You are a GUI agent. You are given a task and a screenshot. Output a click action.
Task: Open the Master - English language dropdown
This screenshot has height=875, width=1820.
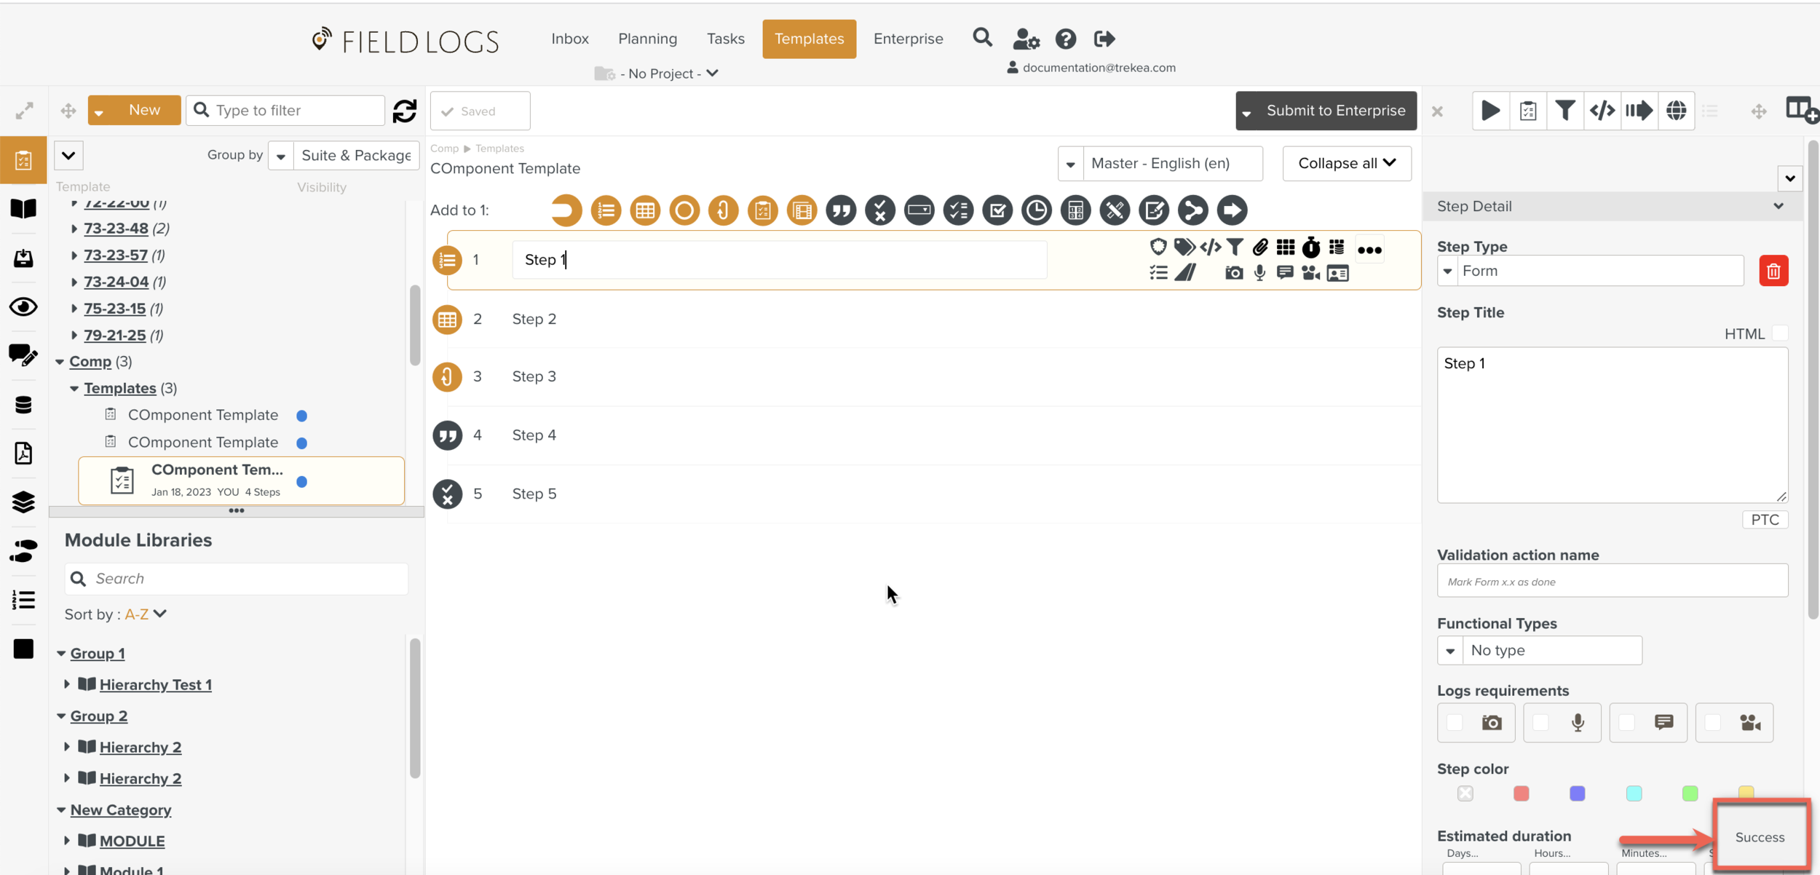click(x=1160, y=163)
